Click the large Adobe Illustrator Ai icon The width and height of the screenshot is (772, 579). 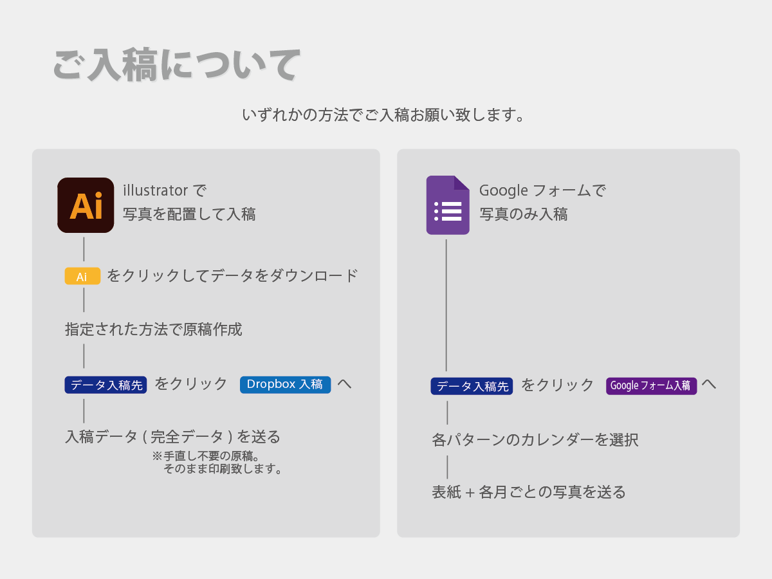click(x=86, y=205)
